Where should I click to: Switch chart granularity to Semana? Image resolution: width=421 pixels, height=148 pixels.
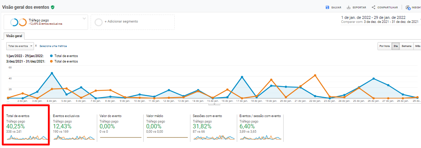[406, 46]
